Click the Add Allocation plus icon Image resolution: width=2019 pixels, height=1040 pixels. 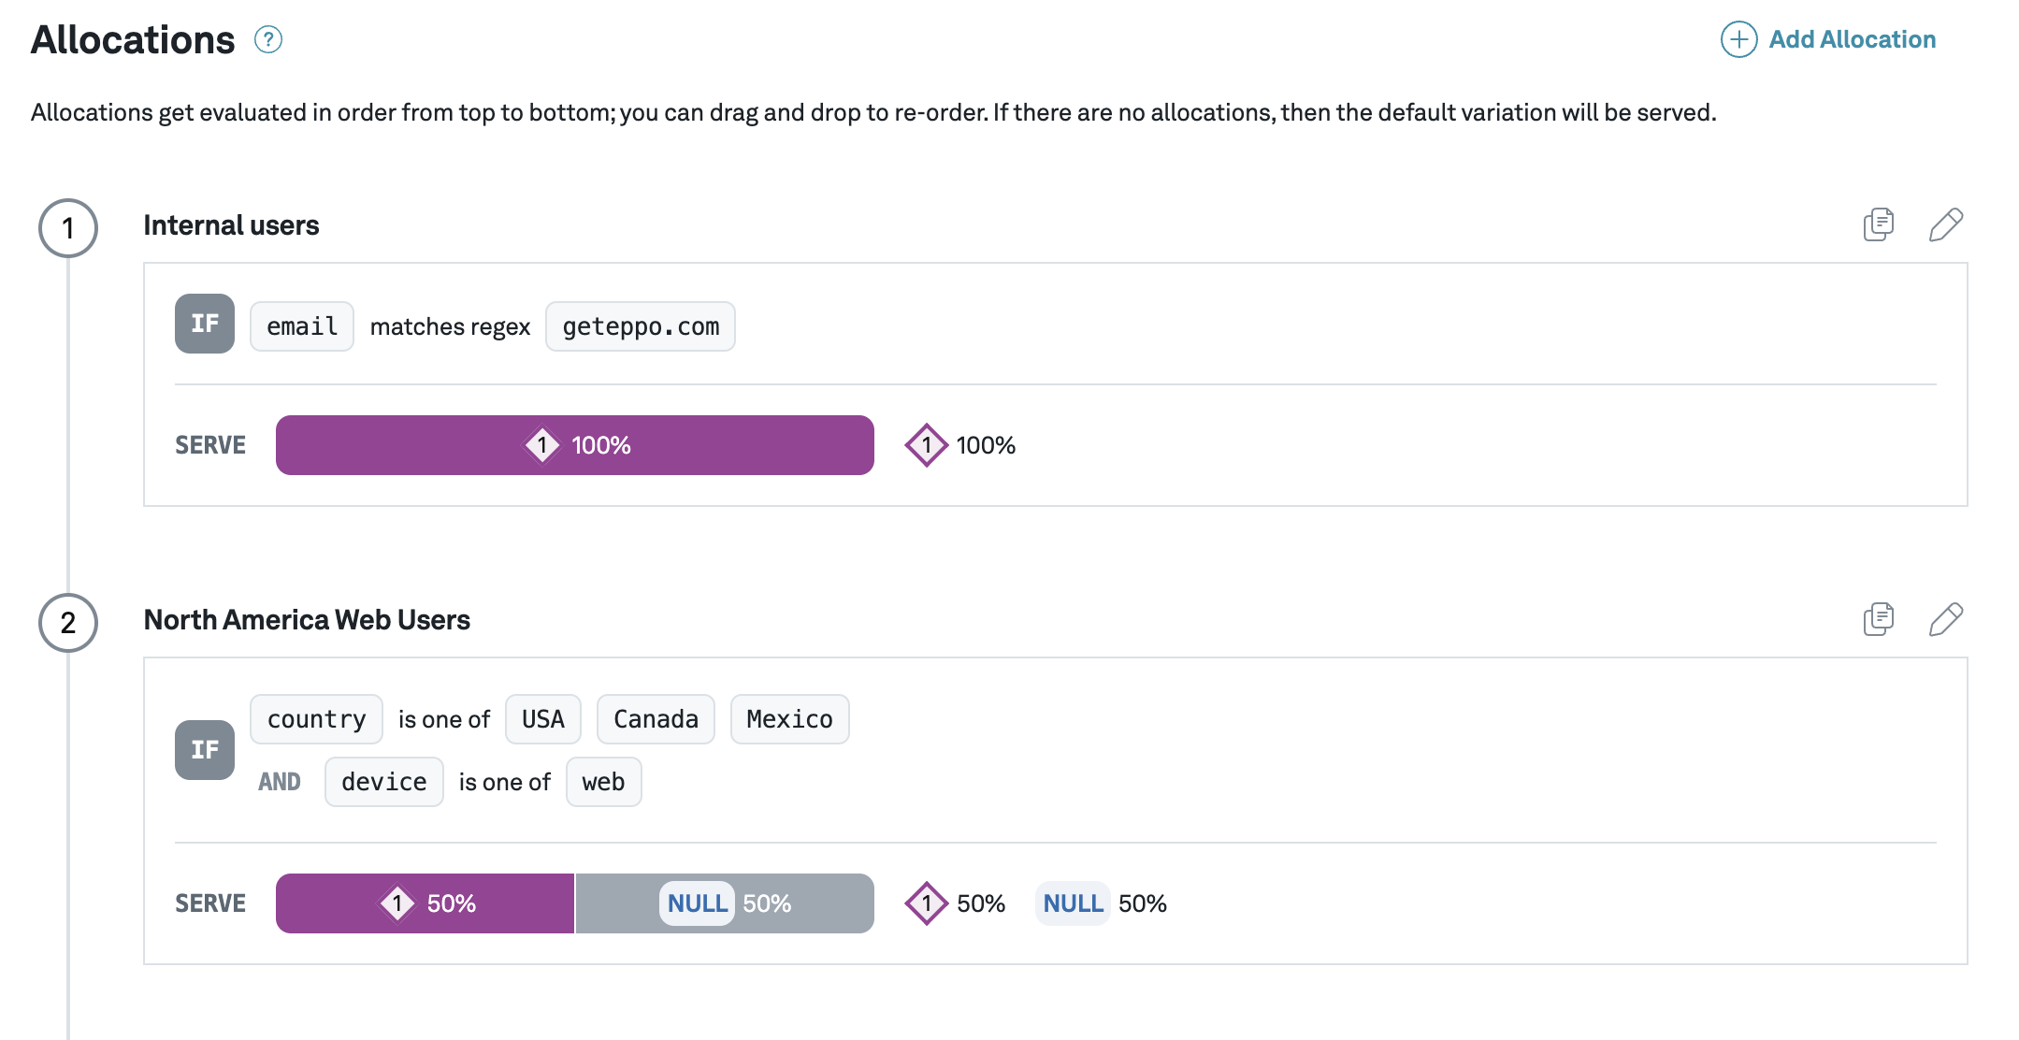(1738, 39)
